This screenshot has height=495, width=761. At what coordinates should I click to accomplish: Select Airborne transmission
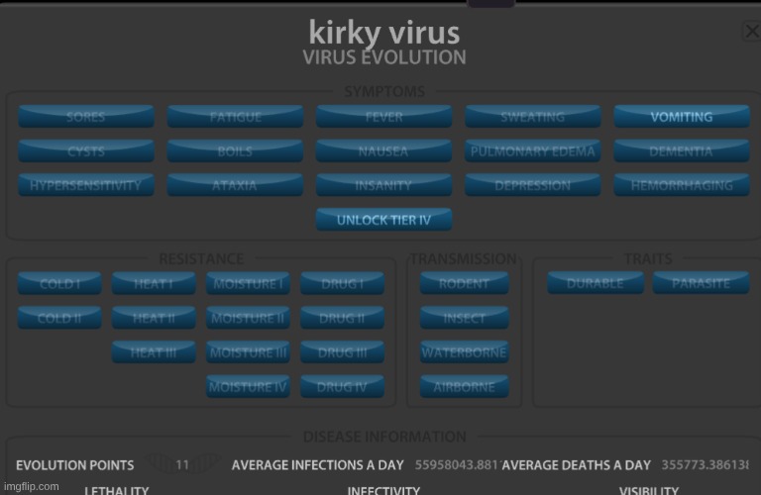point(465,386)
